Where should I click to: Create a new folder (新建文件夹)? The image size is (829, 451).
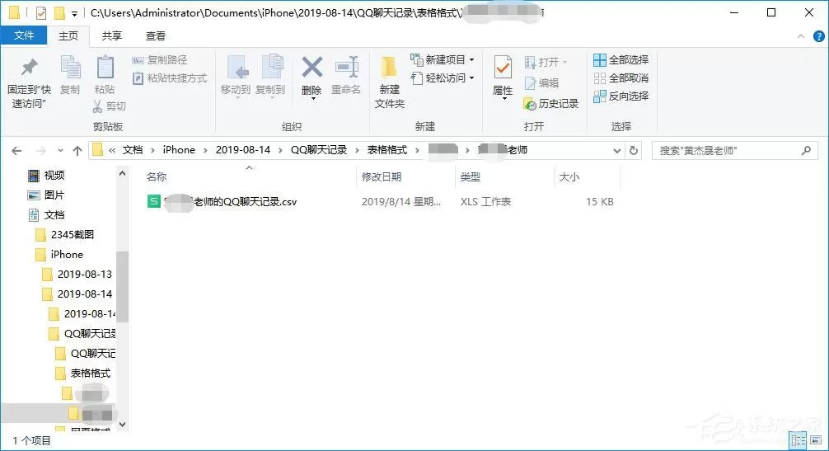tap(390, 83)
